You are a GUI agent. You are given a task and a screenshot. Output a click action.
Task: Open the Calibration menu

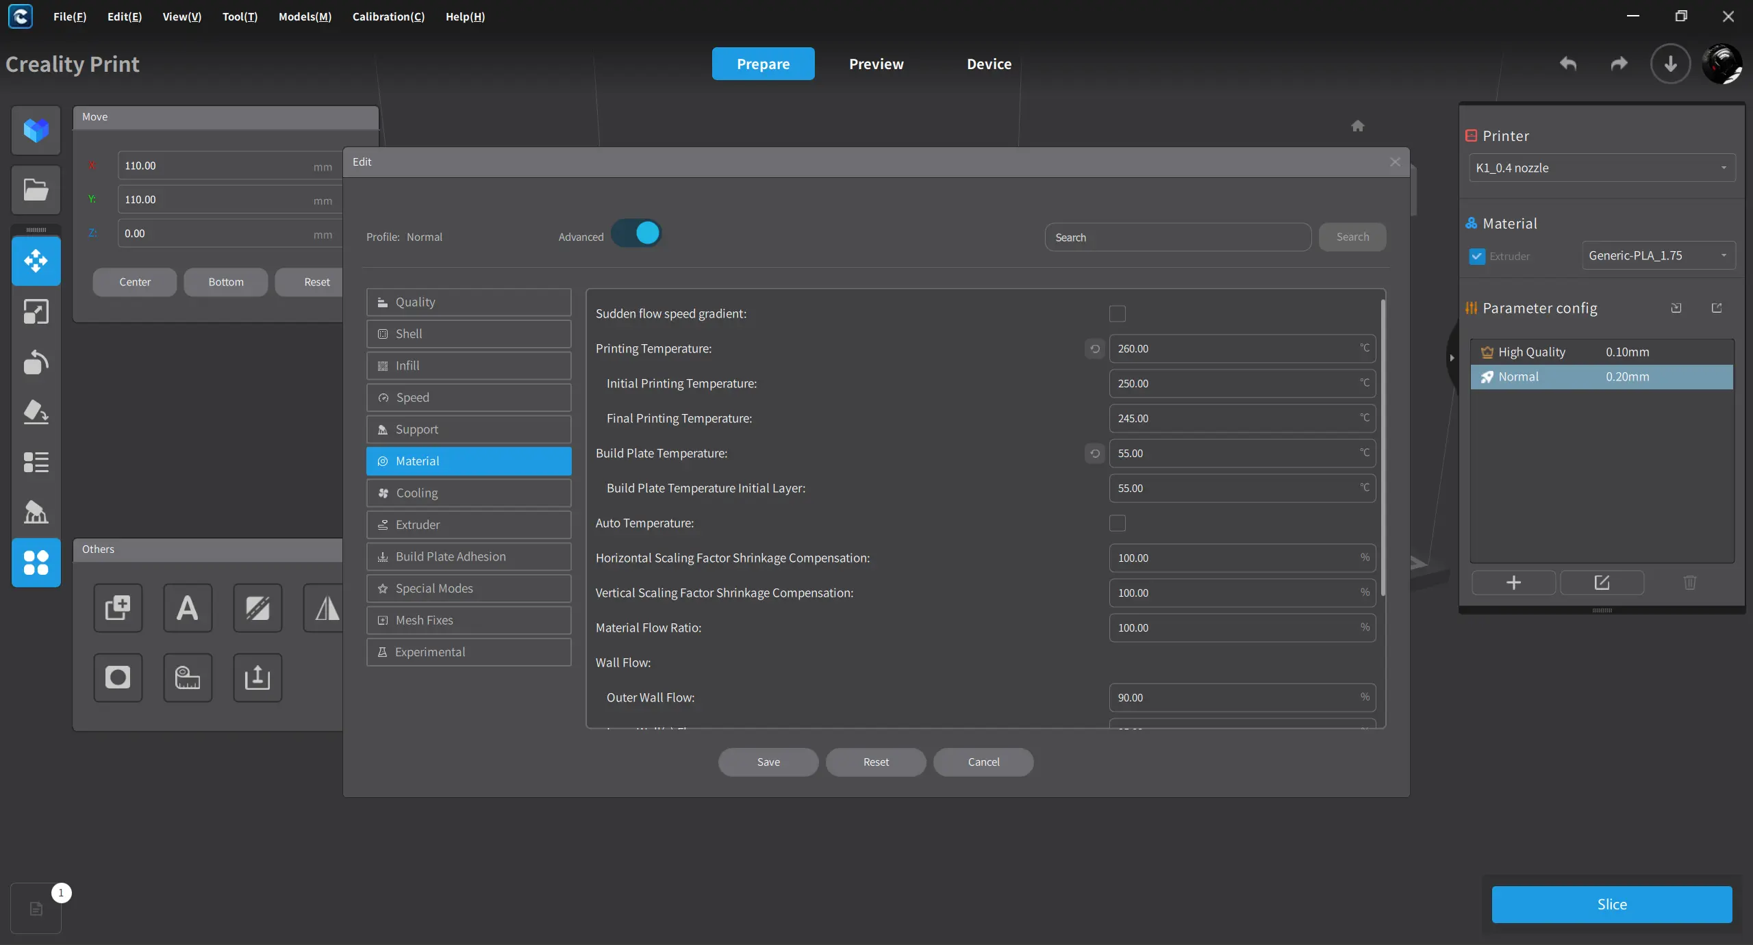tap(388, 16)
